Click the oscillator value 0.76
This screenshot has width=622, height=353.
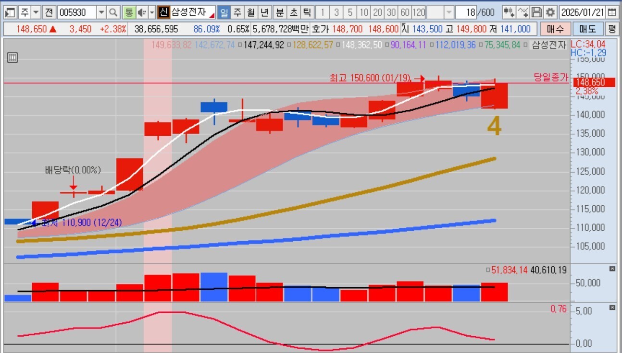559,309
